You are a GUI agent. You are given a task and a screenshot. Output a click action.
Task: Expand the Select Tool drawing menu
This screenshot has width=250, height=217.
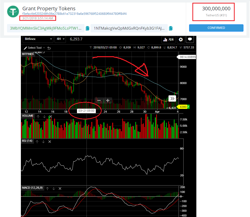(x=34, y=48)
